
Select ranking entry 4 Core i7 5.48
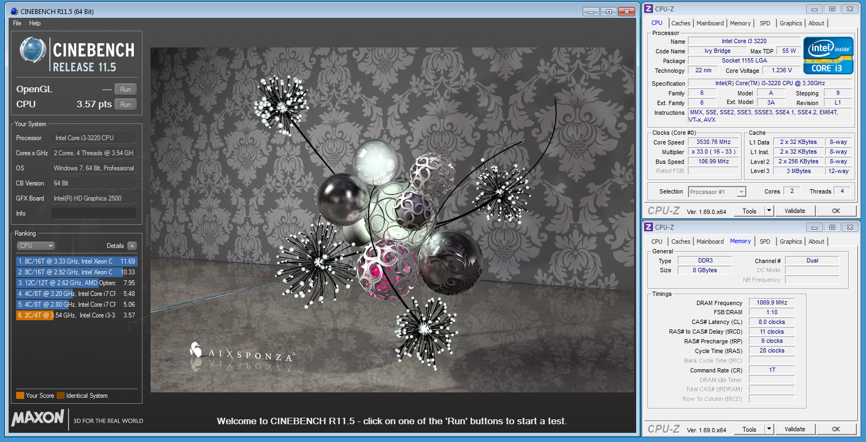pyautogui.click(x=77, y=294)
